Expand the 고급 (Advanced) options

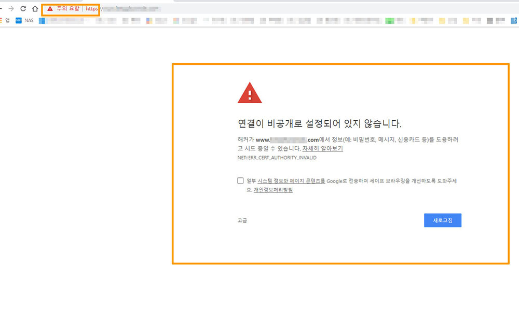coord(242,220)
